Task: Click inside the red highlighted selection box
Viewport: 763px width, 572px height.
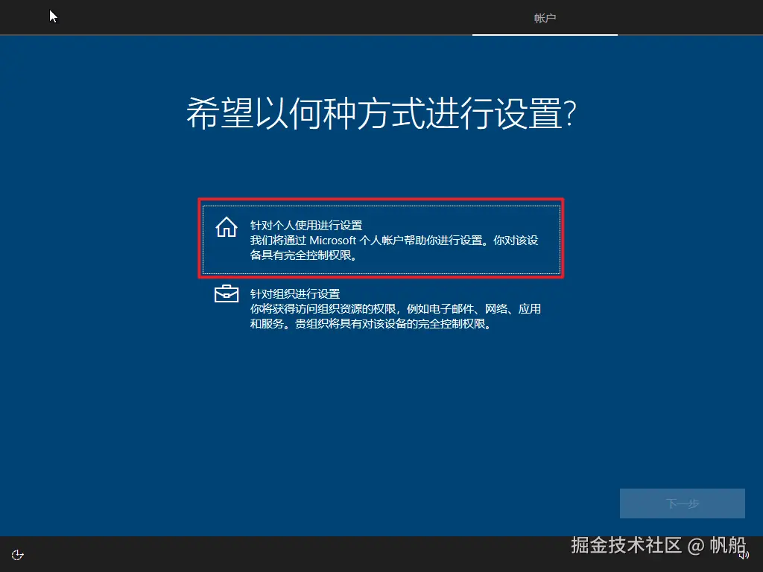Action: (x=381, y=238)
